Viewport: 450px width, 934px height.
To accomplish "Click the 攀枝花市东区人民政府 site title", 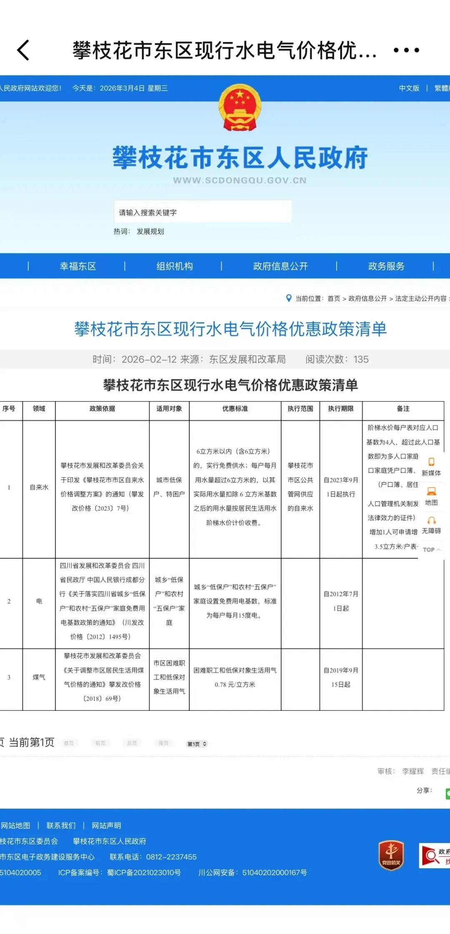I will 240,158.
